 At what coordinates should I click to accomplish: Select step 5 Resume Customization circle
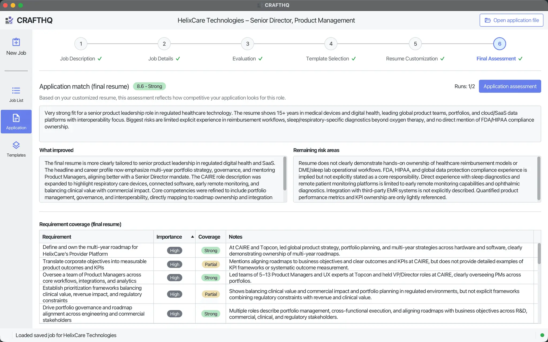pos(415,44)
